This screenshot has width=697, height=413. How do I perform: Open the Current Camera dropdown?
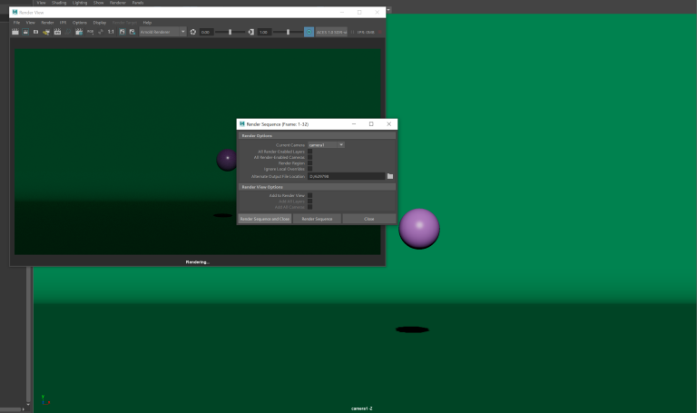point(326,144)
